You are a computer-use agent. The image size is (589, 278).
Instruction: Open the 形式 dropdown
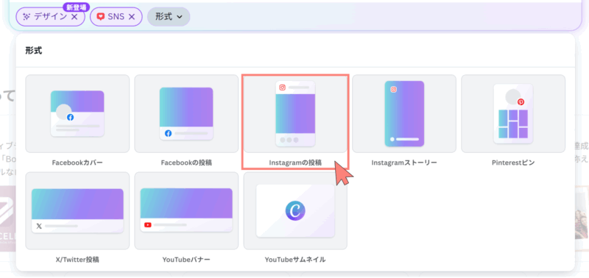169,16
